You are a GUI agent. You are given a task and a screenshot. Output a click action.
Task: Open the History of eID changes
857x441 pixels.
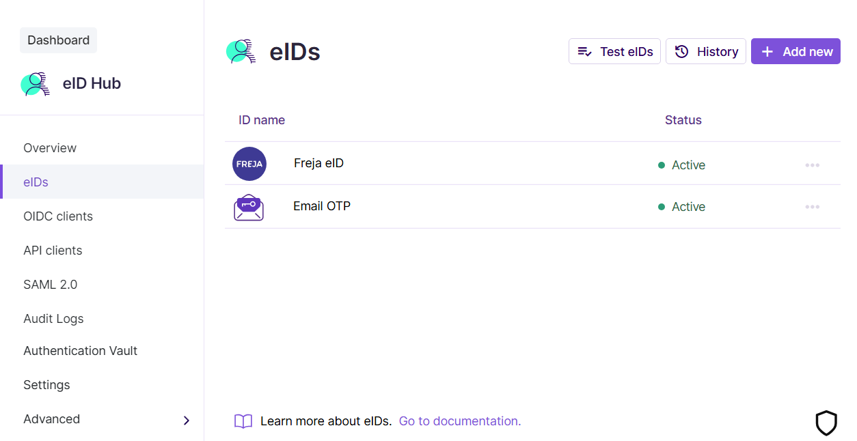point(706,51)
